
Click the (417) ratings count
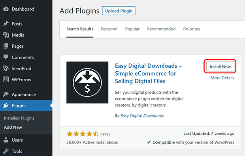[x=105, y=134]
